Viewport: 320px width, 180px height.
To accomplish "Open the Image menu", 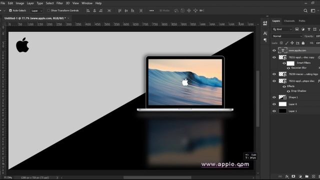I will pyautogui.click(x=20, y=3).
